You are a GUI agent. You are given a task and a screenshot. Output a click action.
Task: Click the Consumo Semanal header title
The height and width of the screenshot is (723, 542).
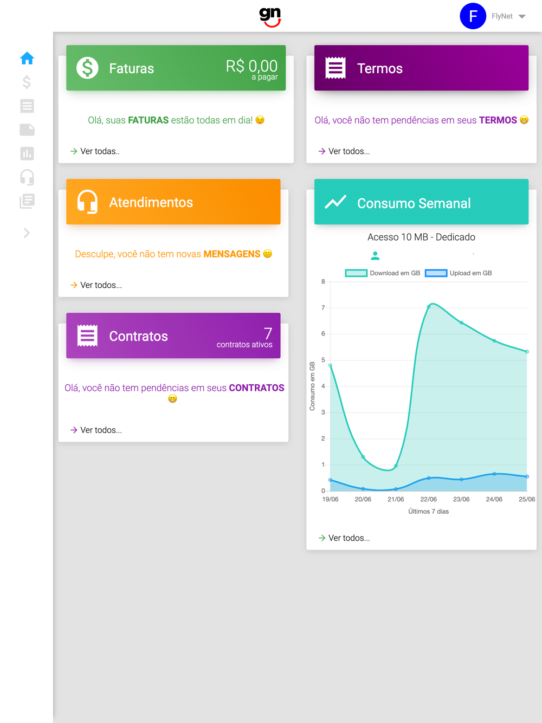tap(414, 203)
